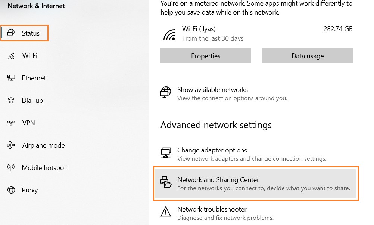The height and width of the screenshot is (225, 374).
Task: Click the monitor icon for Change adapter options
Action: [166, 153]
